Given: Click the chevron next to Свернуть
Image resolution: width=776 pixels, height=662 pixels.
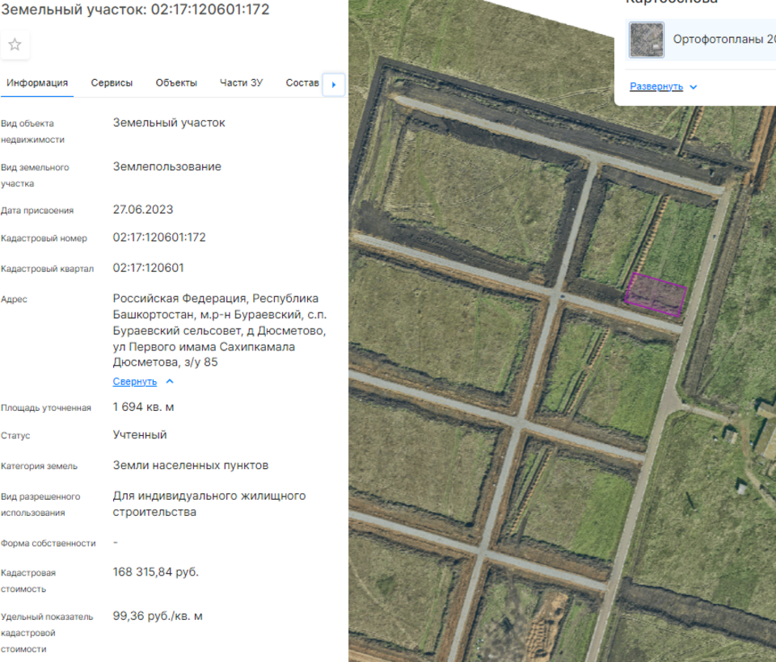Looking at the screenshot, I should 170,382.
